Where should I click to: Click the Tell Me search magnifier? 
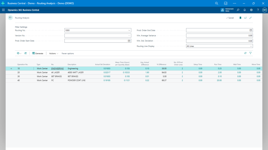[x=238, y=10]
